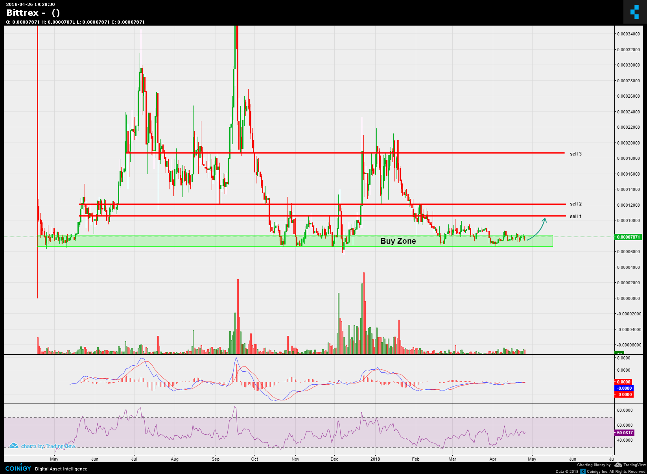Image resolution: width=647 pixels, height=474 pixels.
Task: Click the RSI 60.0000 axis label
Action: (625, 425)
